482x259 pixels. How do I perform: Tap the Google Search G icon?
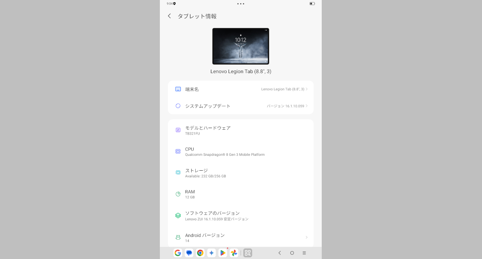click(178, 253)
